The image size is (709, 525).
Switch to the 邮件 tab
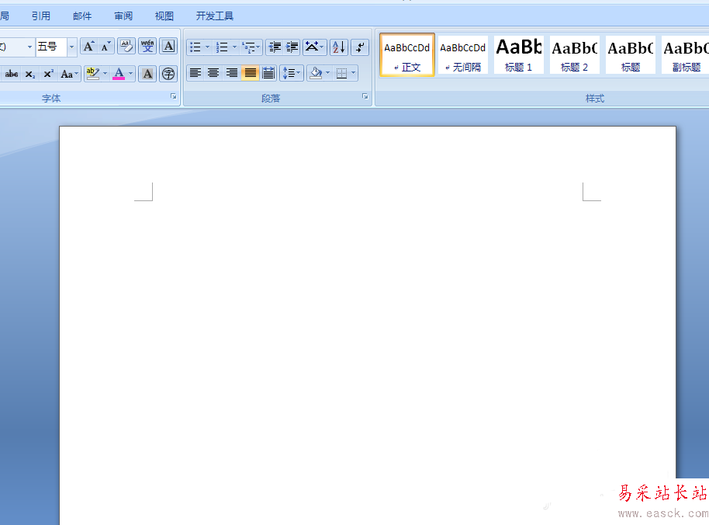coord(82,16)
